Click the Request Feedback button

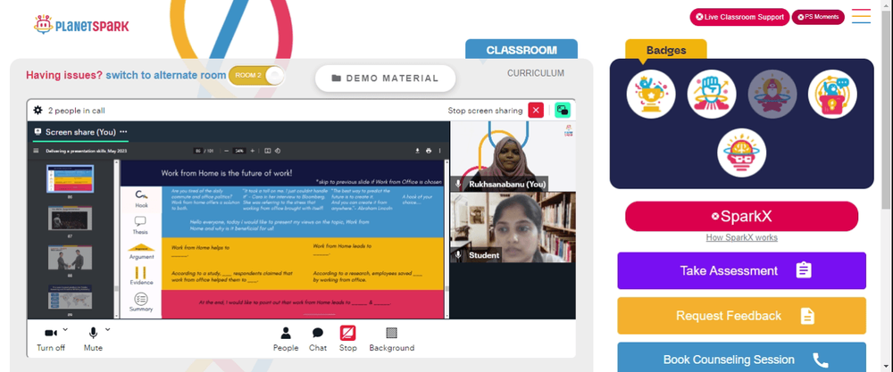point(741,316)
